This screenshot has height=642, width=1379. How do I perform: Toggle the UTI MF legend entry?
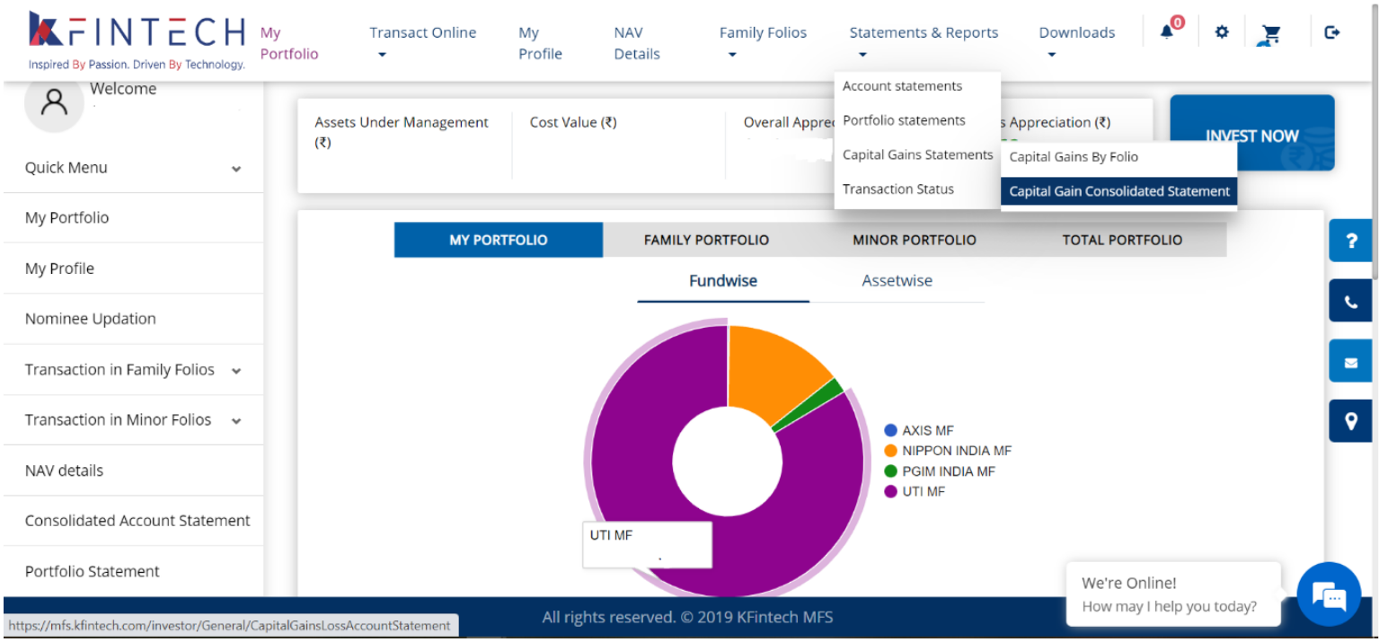point(923,491)
